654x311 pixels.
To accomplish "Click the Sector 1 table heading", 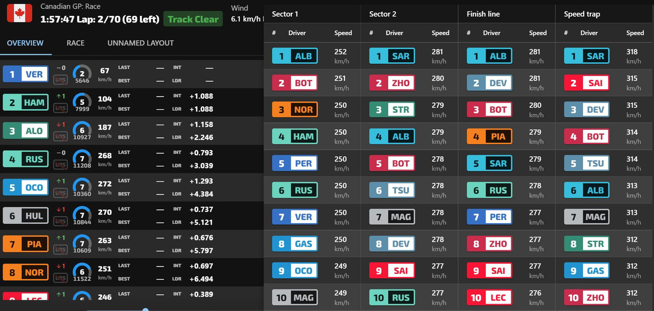I will pos(285,14).
